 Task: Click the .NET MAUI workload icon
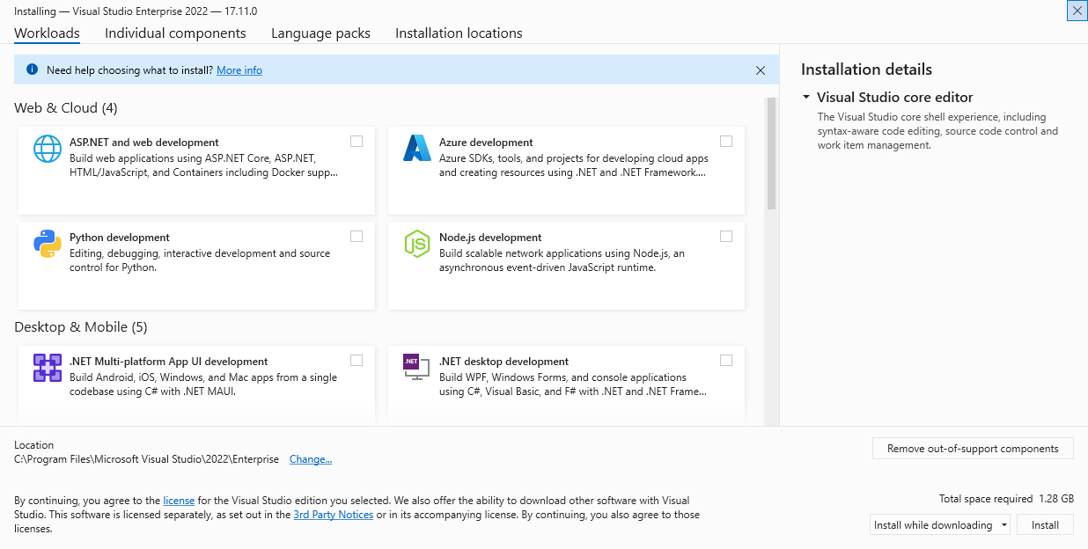click(x=48, y=368)
